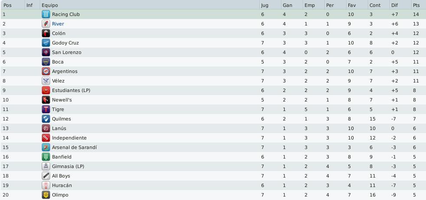Select the Huracán row in standings

click(213, 185)
